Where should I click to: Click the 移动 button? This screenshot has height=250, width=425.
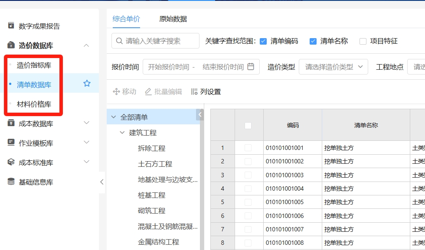pos(124,91)
